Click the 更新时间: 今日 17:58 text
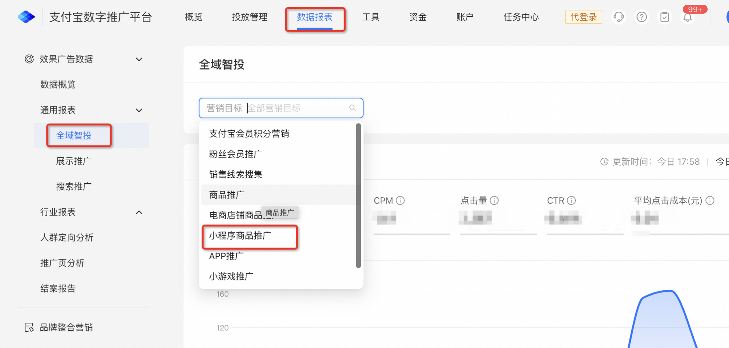Image resolution: width=729 pixels, height=348 pixels. point(656,162)
